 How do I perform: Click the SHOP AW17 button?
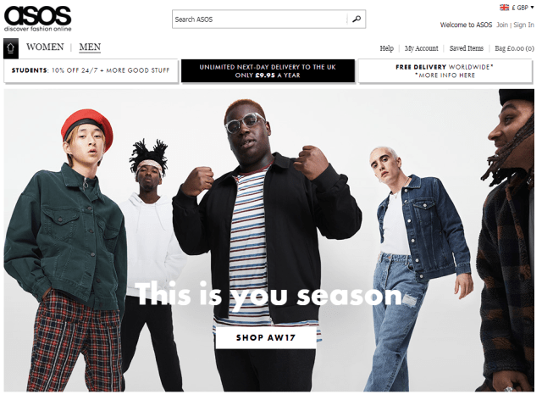click(x=266, y=337)
